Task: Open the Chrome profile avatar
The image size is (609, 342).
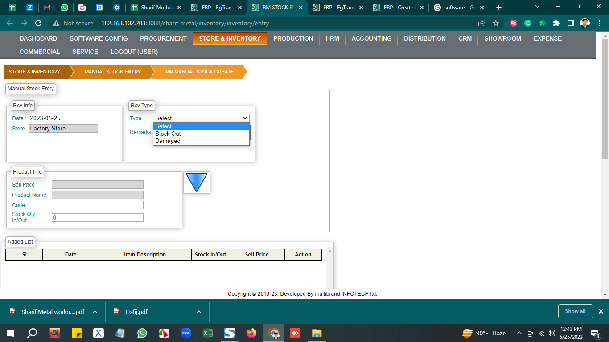Action: pos(585,23)
